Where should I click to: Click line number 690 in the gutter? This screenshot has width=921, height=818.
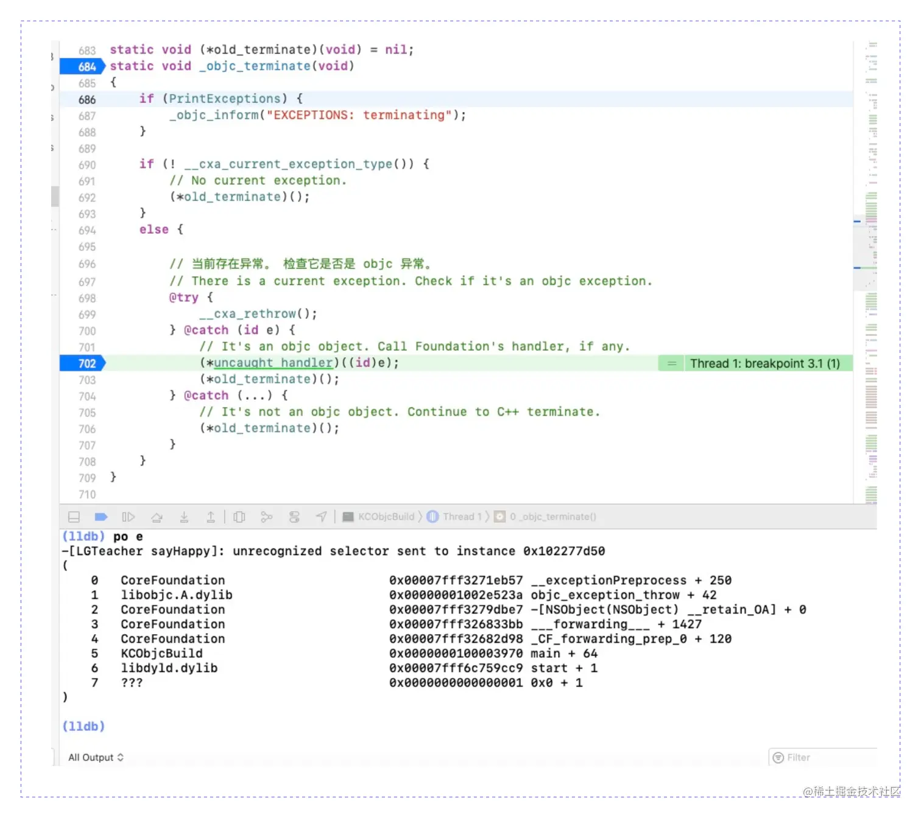click(87, 165)
